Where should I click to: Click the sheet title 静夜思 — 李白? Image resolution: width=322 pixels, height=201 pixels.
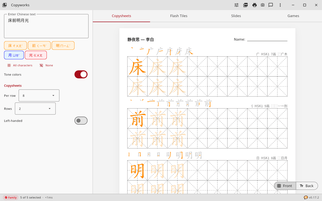click(141, 39)
